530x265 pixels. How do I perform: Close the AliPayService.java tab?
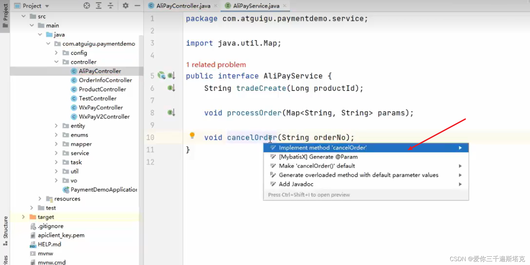[x=285, y=6]
